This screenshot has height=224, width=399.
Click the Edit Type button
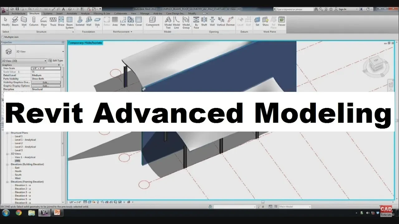pyautogui.click(x=56, y=61)
